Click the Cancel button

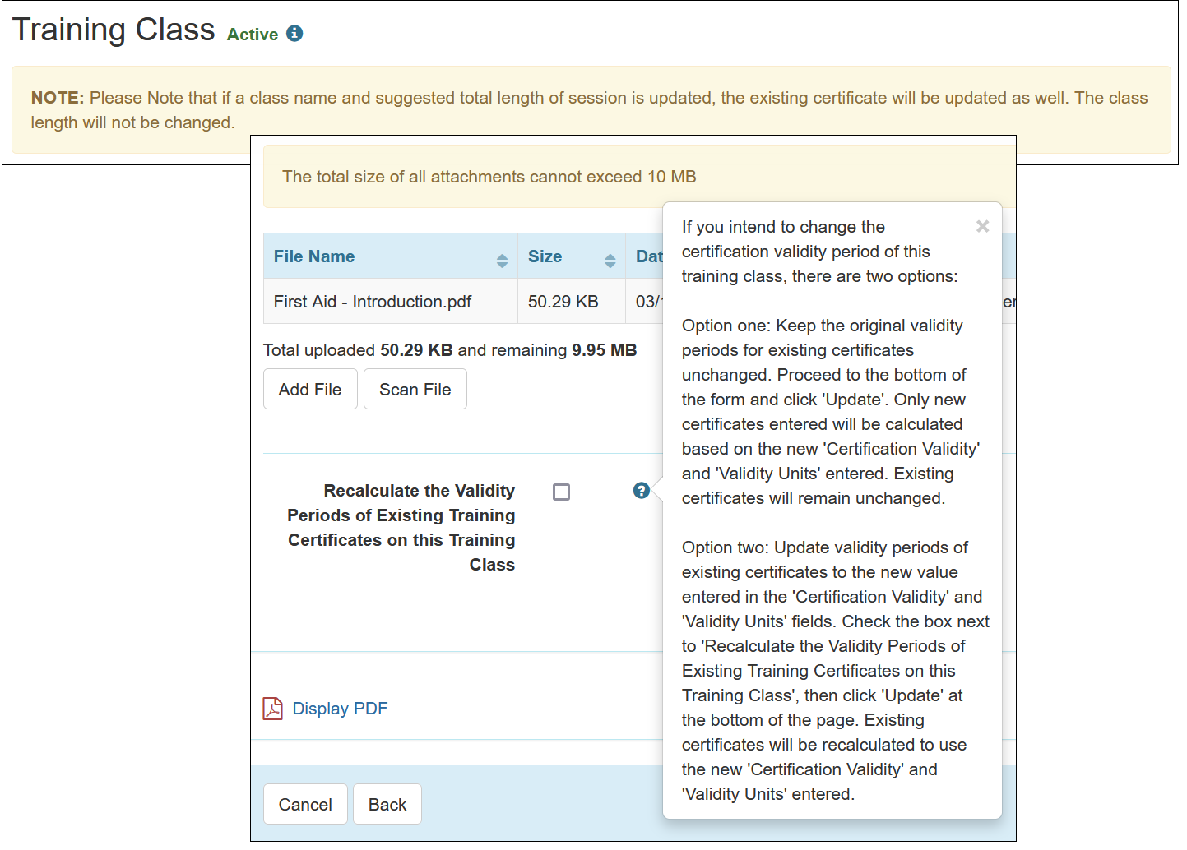tap(305, 804)
